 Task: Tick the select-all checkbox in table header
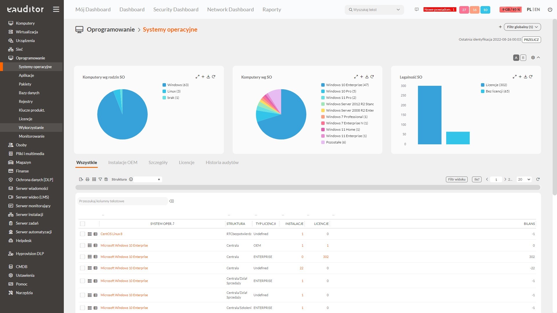tap(82, 224)
